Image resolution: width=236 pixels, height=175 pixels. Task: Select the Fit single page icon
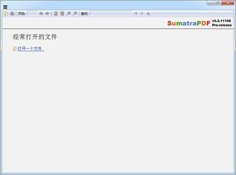click(62, 14)
